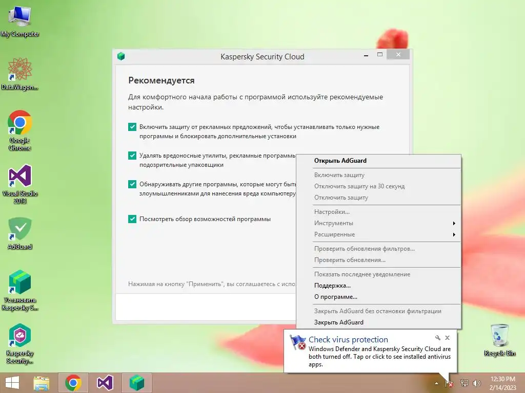Click the Check virus protection title
This screenshot has height=393, width=525.
348,340
